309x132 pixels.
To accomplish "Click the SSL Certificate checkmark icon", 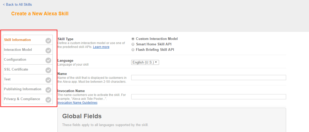I will coord(48,70).
